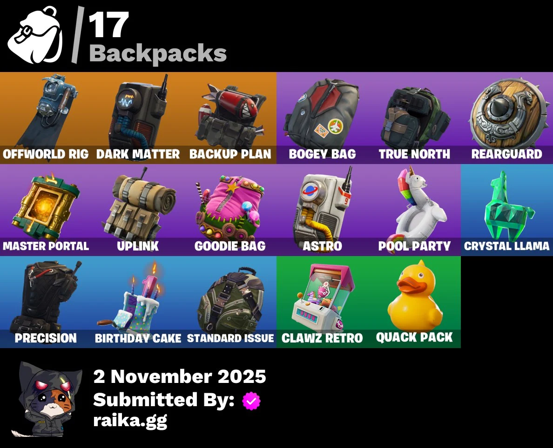553x448 pixels.
Task: Click the Bogey Bag item
Action: (322, 118)
